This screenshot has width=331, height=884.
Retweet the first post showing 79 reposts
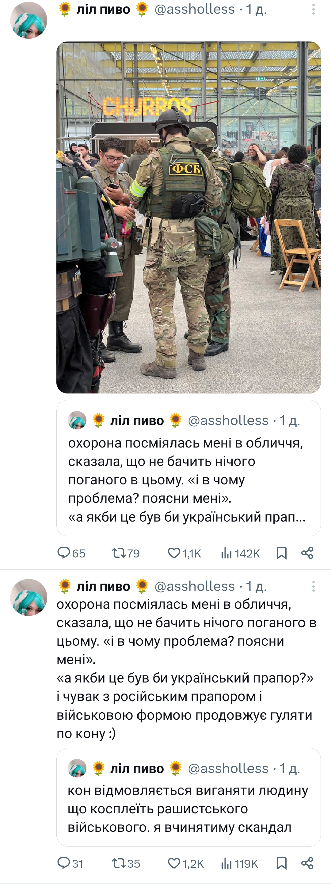126,553
